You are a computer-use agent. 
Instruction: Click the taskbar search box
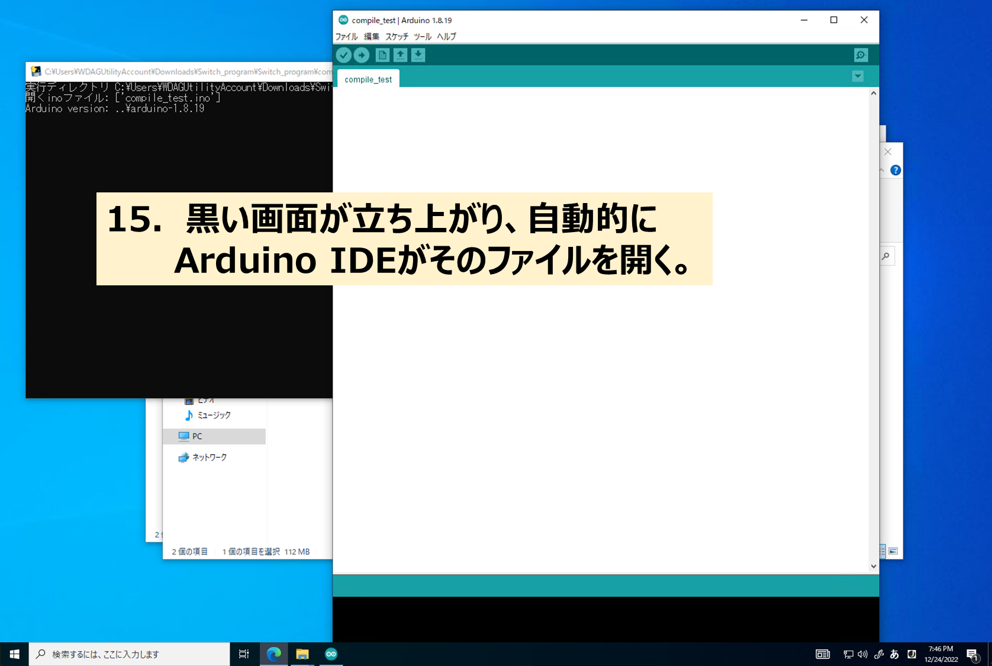click(129, 654)
